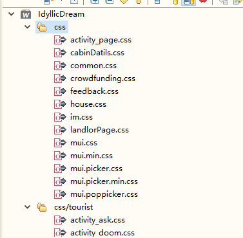Select the feedback.css file name
The height and width of the screenshot is (238, 243).
pos(94,91)
